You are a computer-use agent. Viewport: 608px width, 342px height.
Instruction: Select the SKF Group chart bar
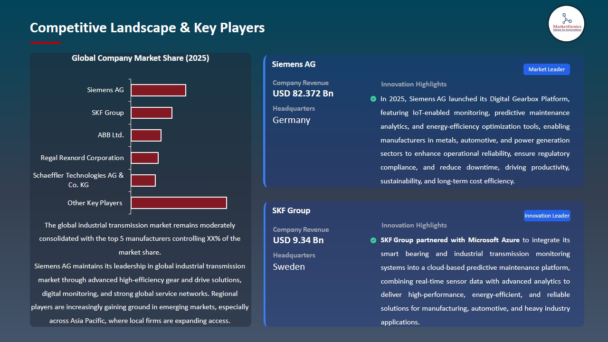(151, 113)
